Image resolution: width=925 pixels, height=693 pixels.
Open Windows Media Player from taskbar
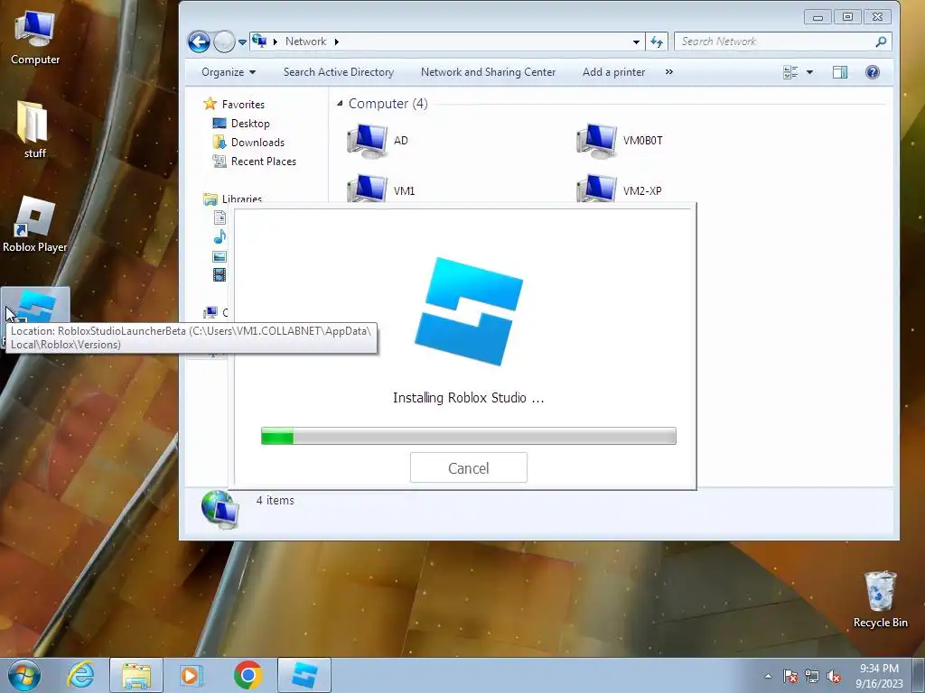191,675
